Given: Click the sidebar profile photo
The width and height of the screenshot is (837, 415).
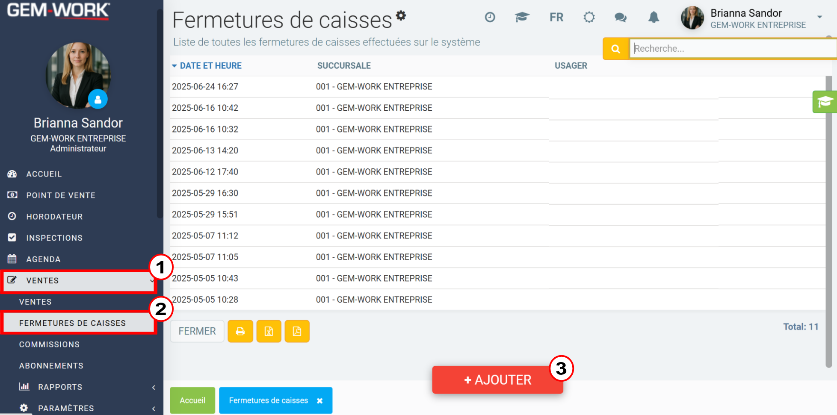Looking at the screenshot, I should (x=78, y=75).
